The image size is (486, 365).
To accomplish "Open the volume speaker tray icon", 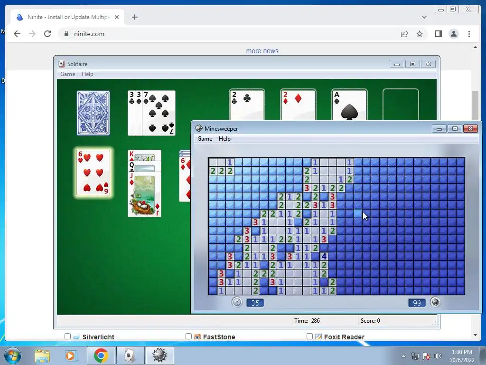I will [438, 356].
